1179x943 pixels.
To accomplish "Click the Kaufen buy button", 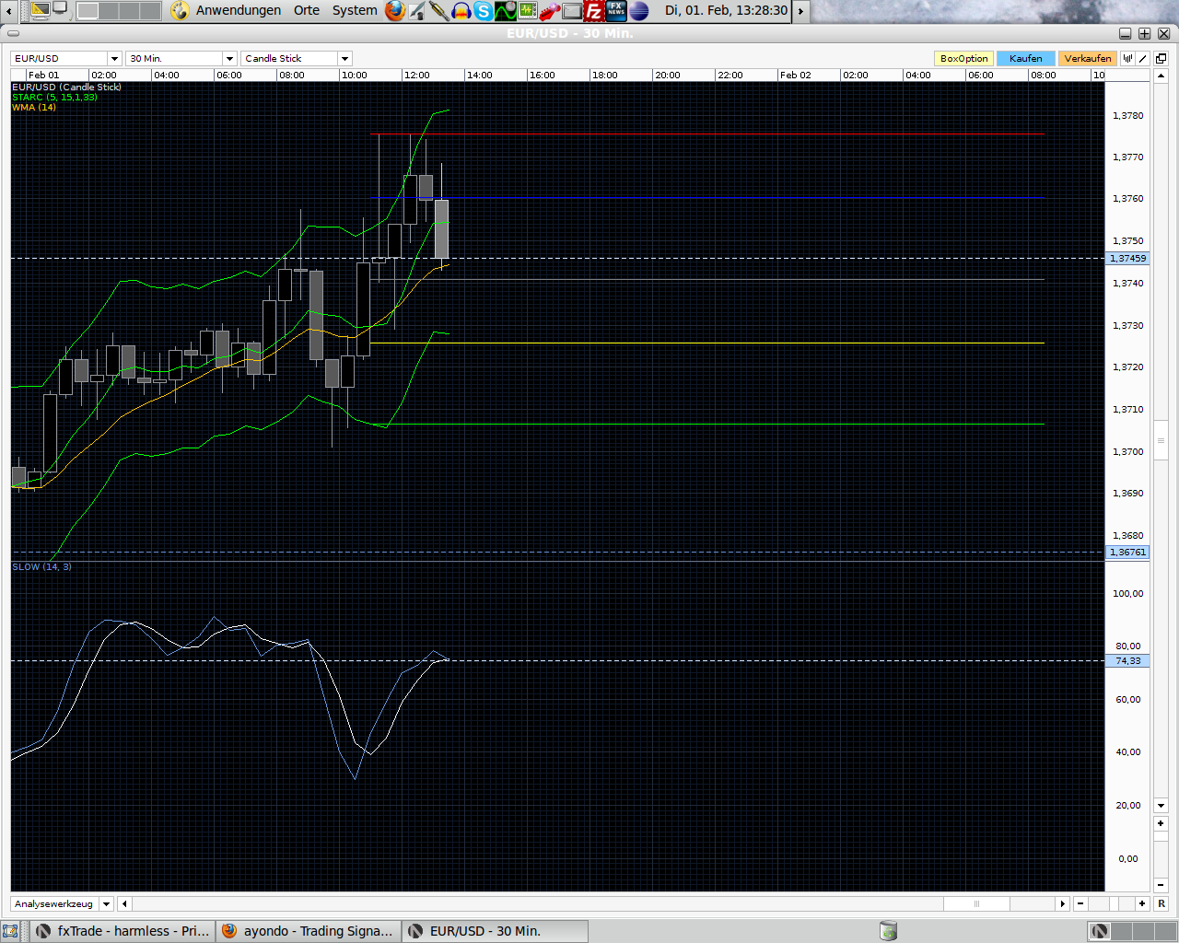I will coord(1025,58).
